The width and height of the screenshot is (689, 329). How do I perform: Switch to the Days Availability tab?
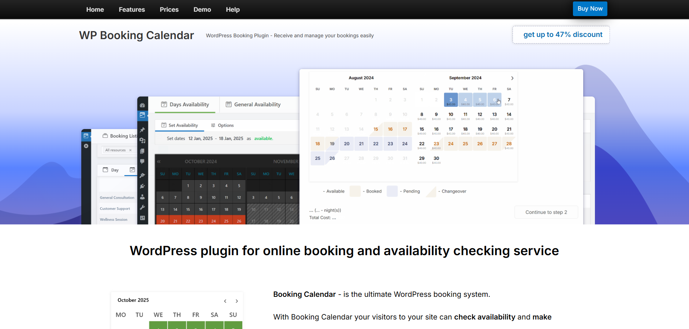(x=185, y=105)
